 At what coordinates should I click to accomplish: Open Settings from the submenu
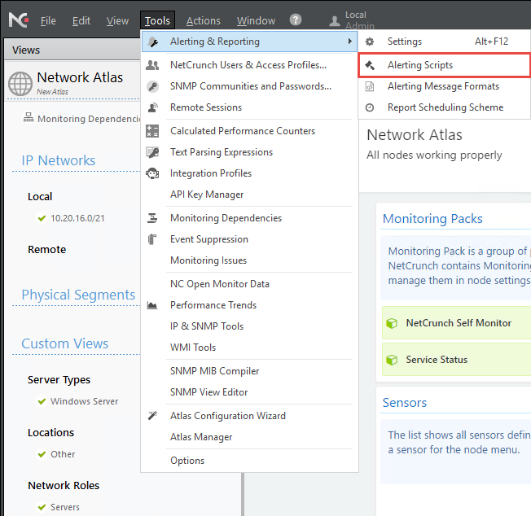445,42
